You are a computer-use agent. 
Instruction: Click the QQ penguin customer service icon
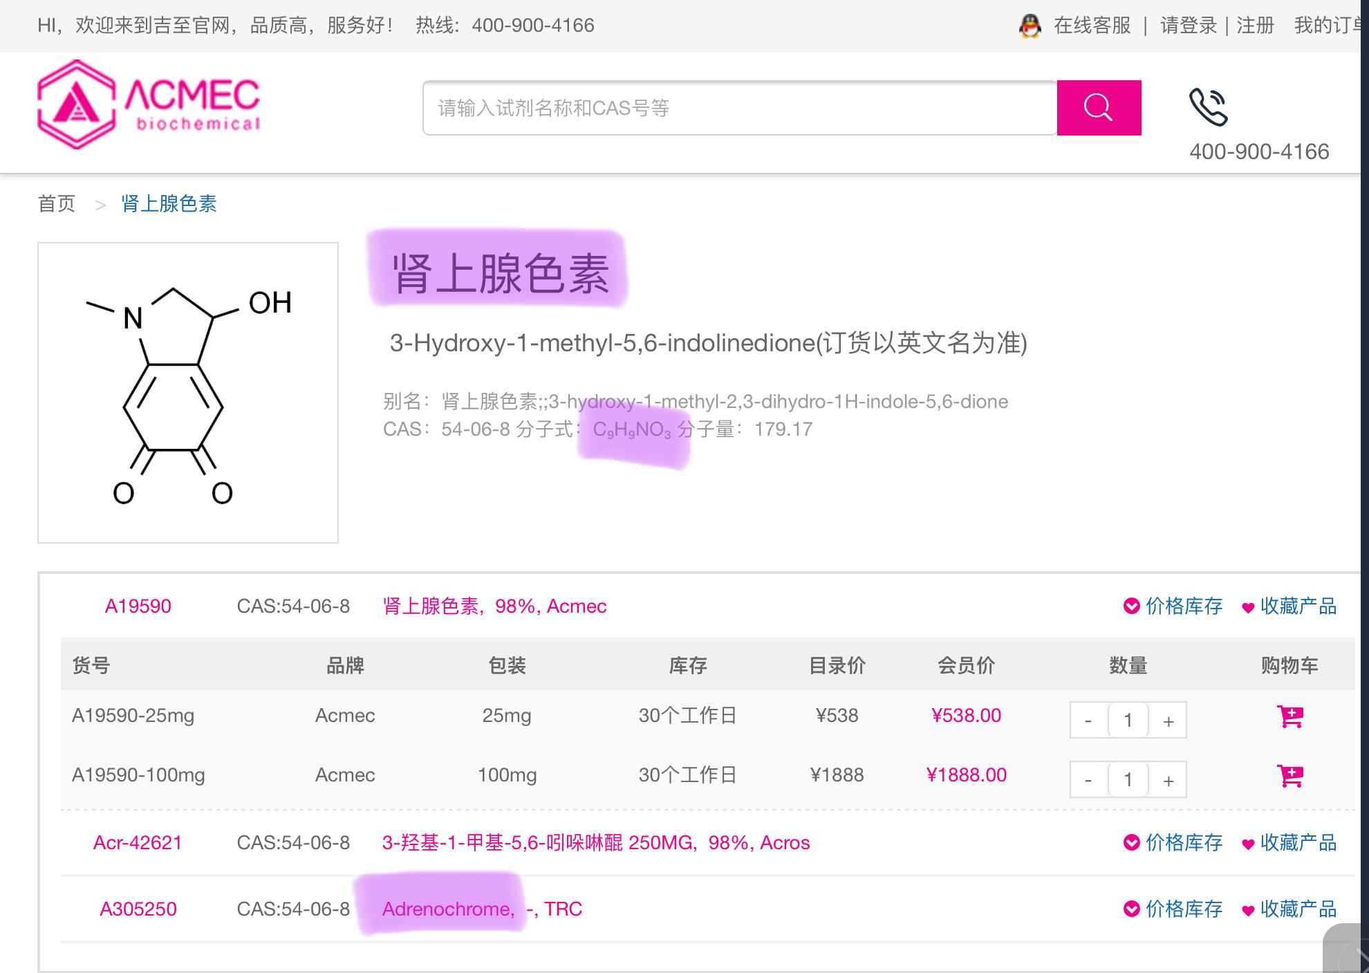tap(1030, 26)
